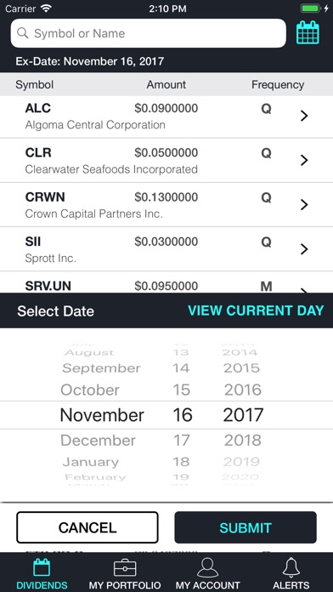Tap VIEW CURRENT DAY link
The image size is (333, 592).
click(256, 310)
